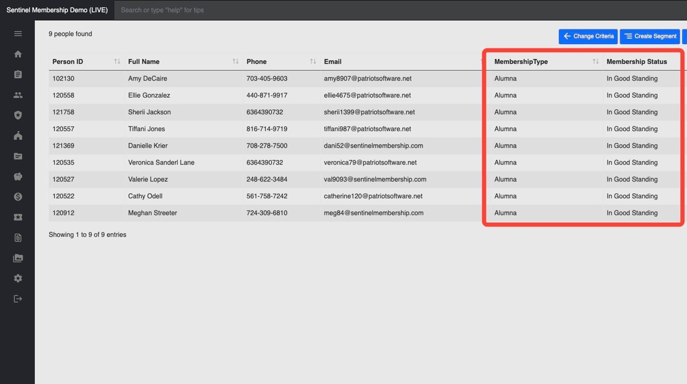Click phone number 708-278-7500
The height and width of the screenshot is (384, 687).
coord(267,145)
